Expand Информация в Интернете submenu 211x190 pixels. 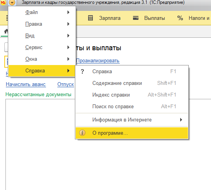pyautogui.click(x=132, y=120)
